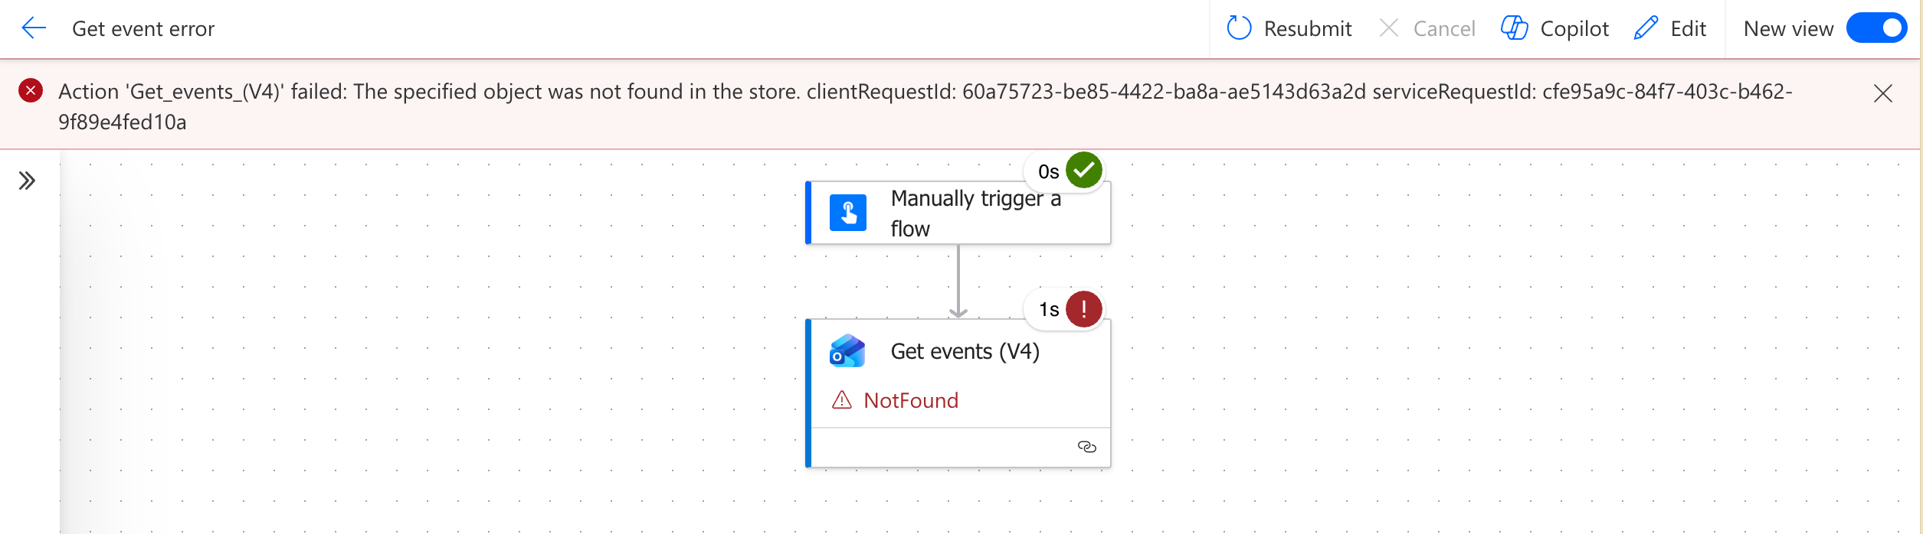
Task: Expand the left side panel chevrons
Action: (x=28, y=181)
